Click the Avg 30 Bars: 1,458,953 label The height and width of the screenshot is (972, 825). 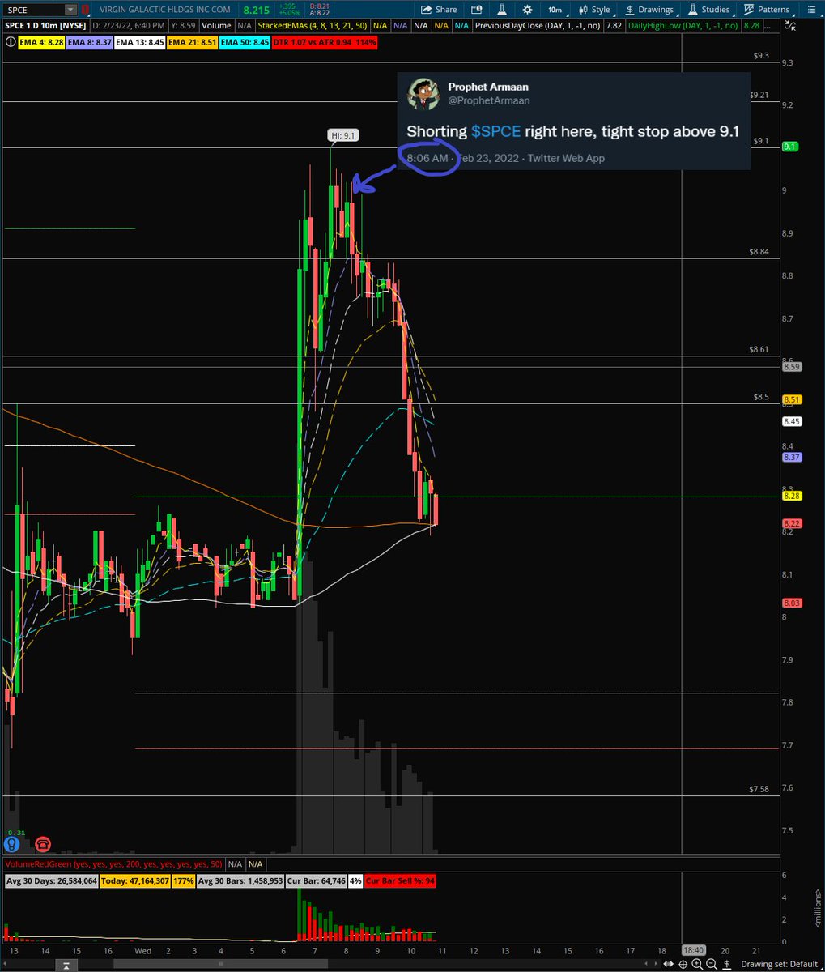pos(240,880)
